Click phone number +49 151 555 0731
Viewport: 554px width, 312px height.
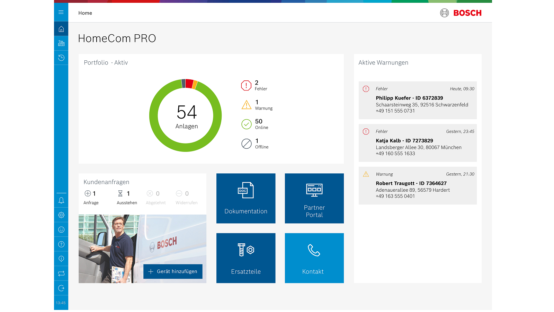[395, 111]
